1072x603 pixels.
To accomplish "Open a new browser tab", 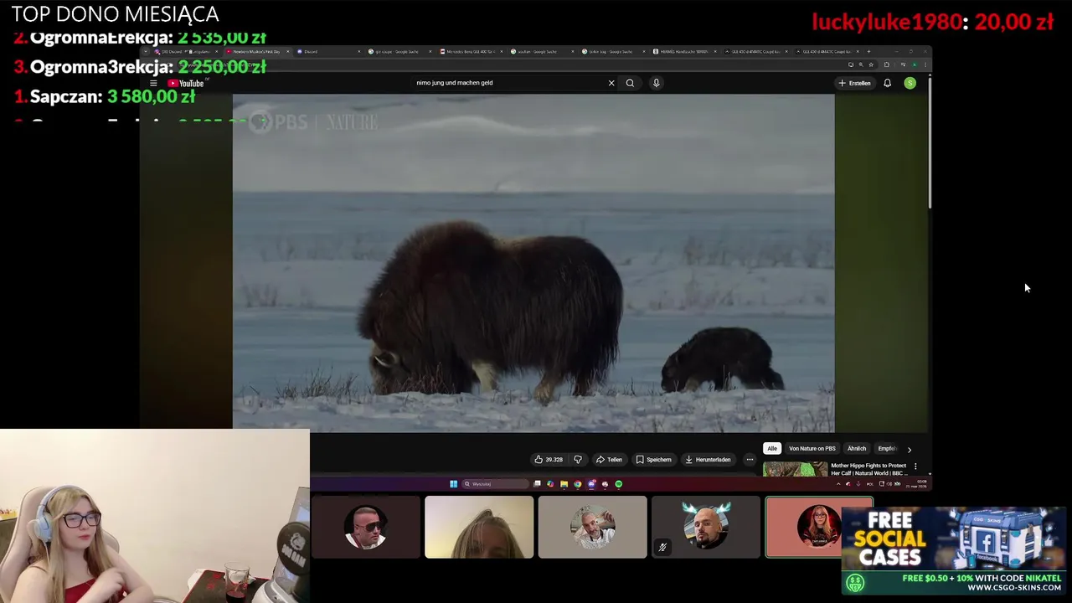I will tap(868, 51).
